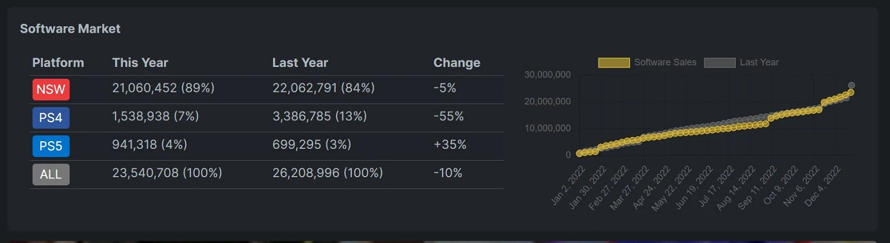Click the This Year column header

click(x=140, y=63)
